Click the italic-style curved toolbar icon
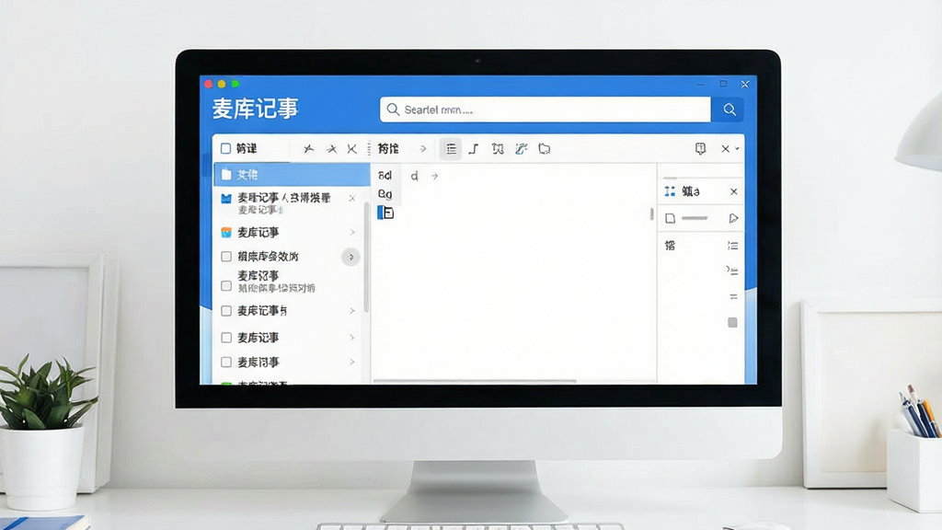The height and width of the screenshot is (530, 942). [x=474, y=149]
